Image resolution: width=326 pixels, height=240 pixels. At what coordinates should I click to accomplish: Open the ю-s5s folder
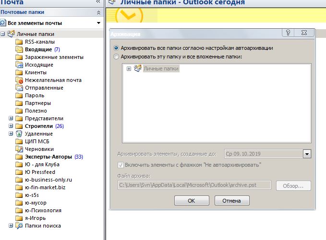[x=32, y=195]
